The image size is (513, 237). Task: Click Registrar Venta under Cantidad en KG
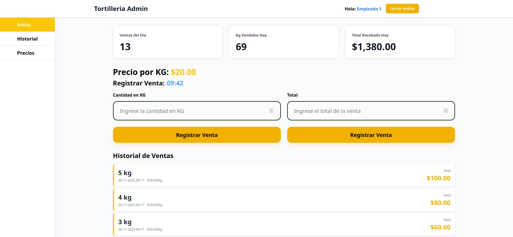[197, 135]
